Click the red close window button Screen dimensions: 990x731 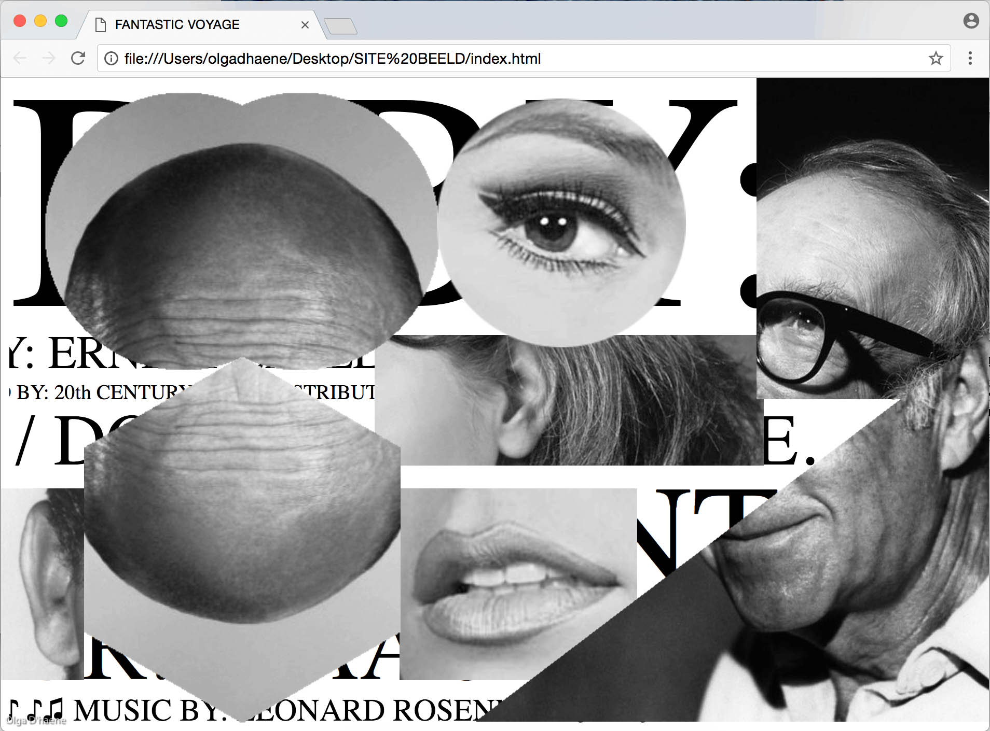click(x=20, y=21)
